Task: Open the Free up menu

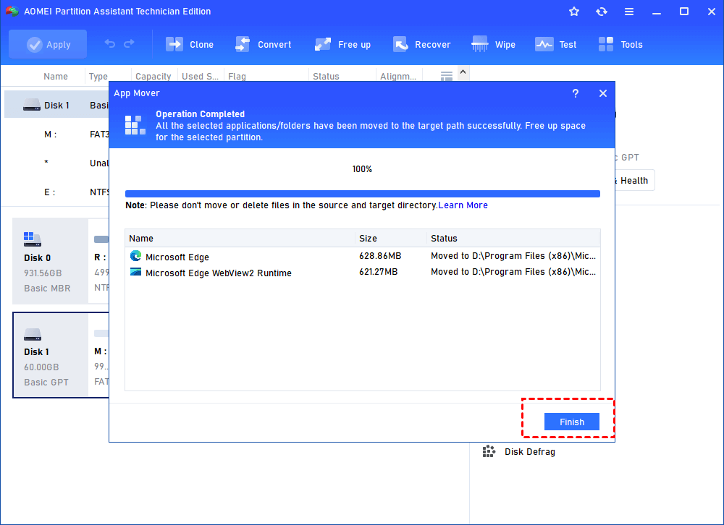Action: [342, 44]
